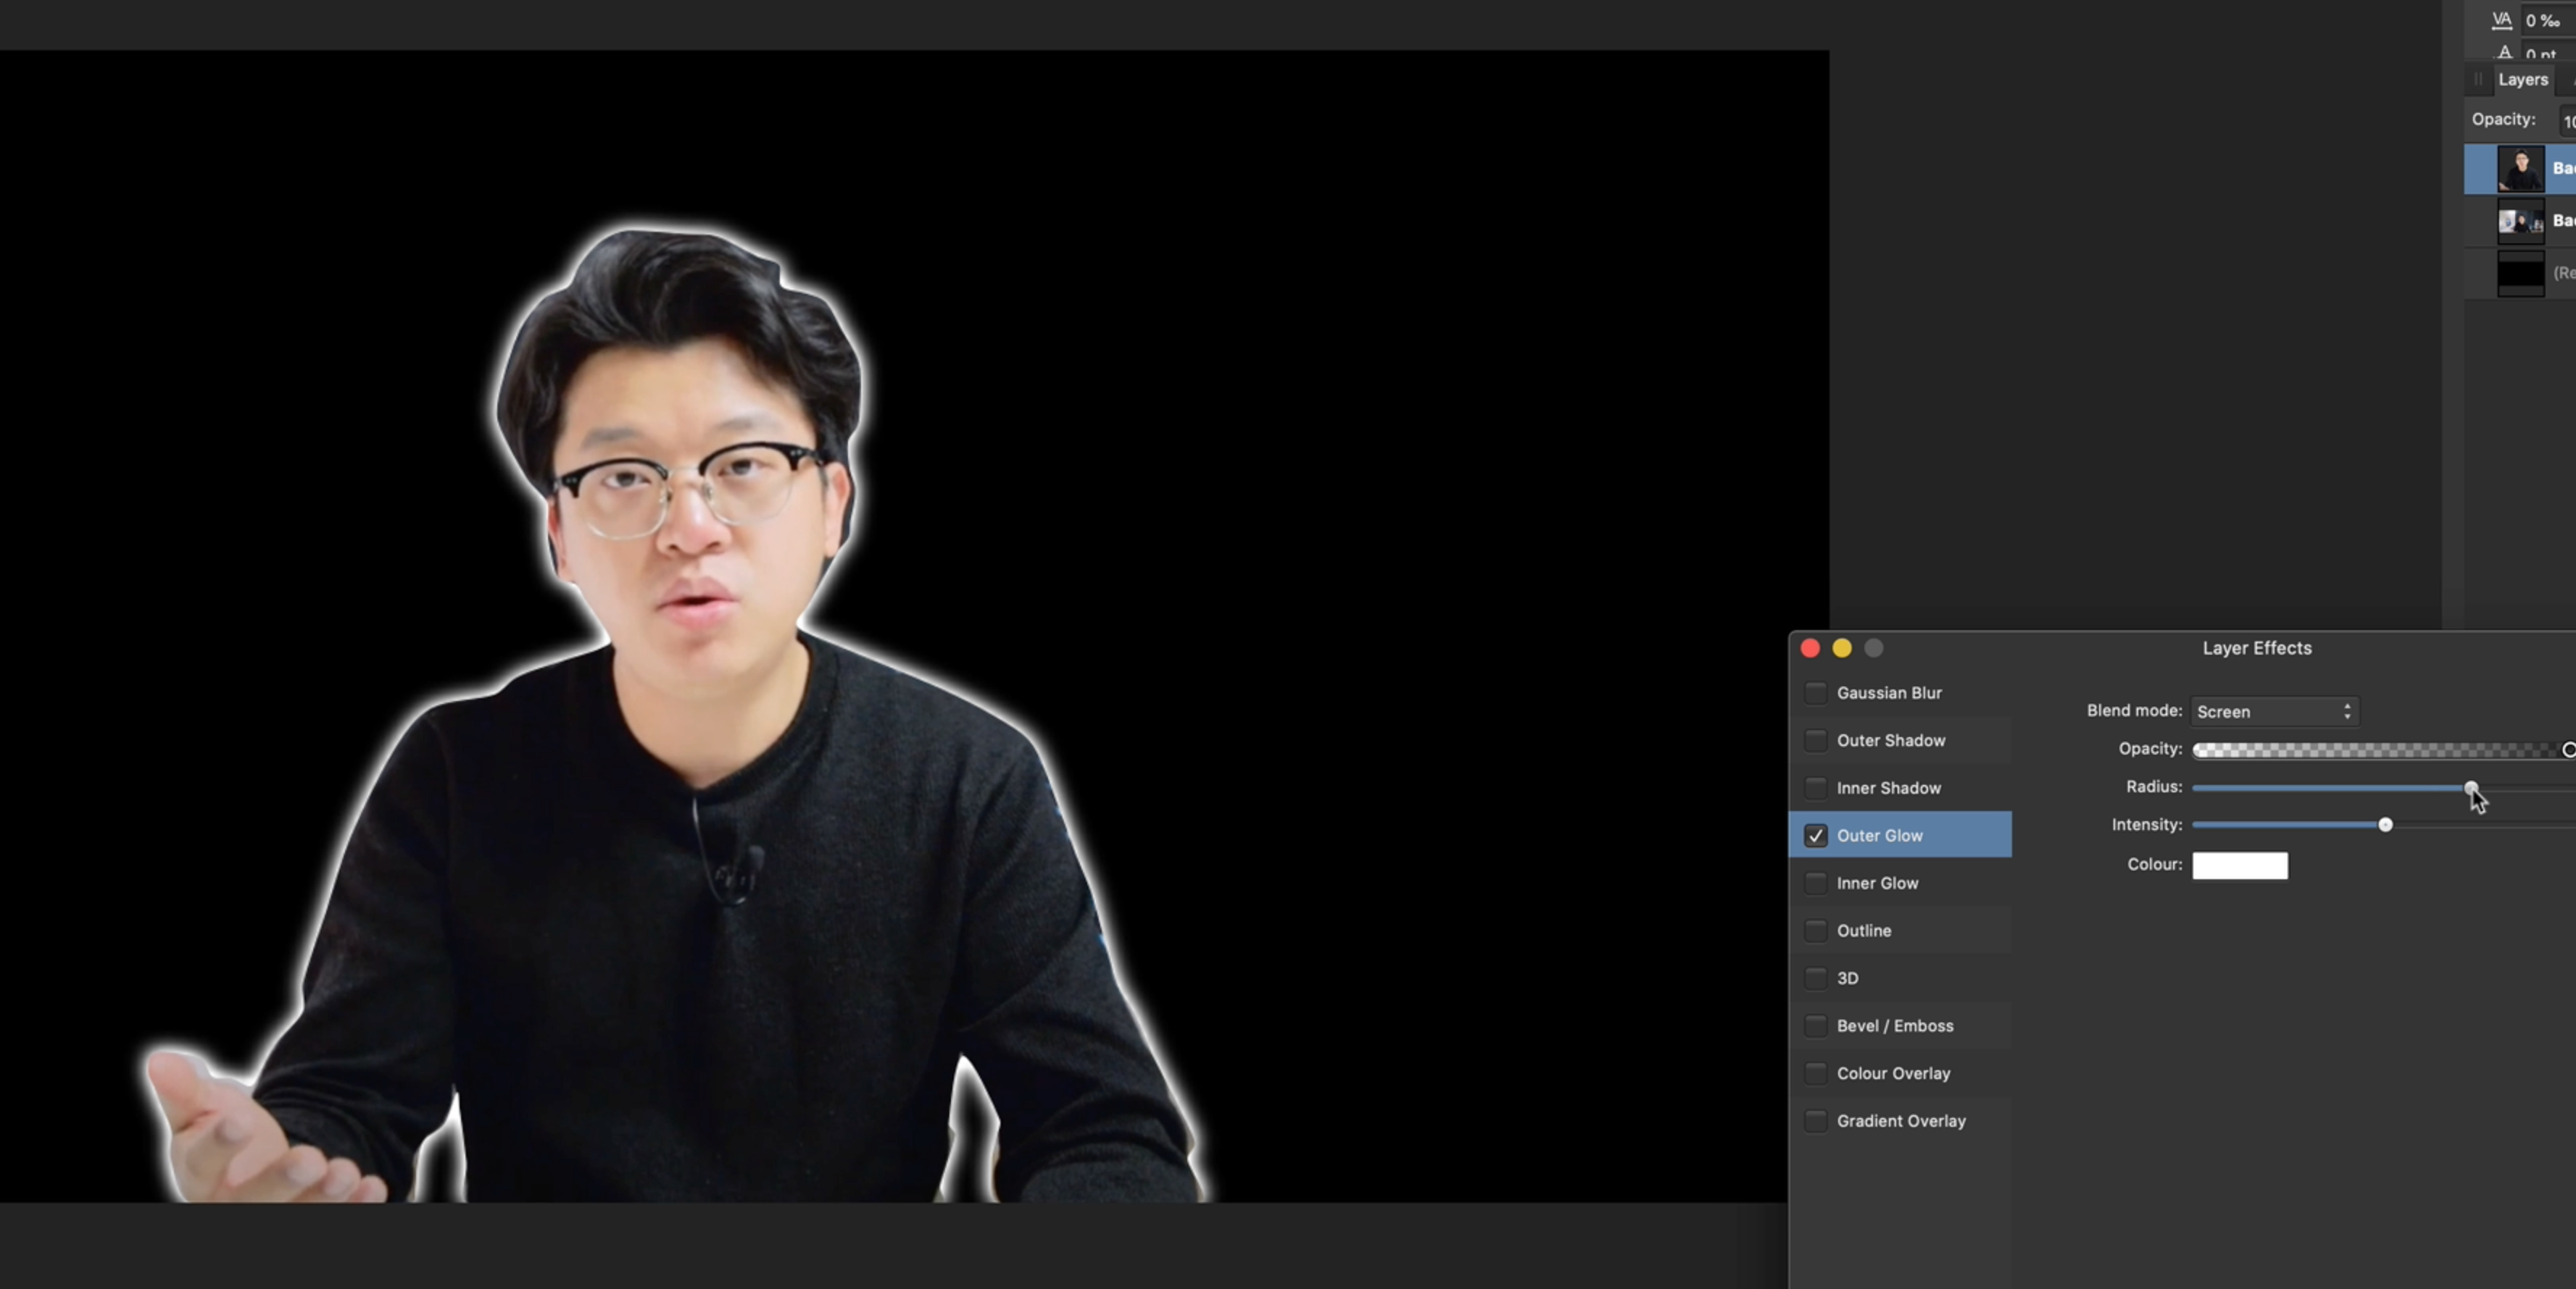Screen dimensions: 2576x1289
Task: Click the Layers panel grip handle
Action: [x=2478, y=80]
